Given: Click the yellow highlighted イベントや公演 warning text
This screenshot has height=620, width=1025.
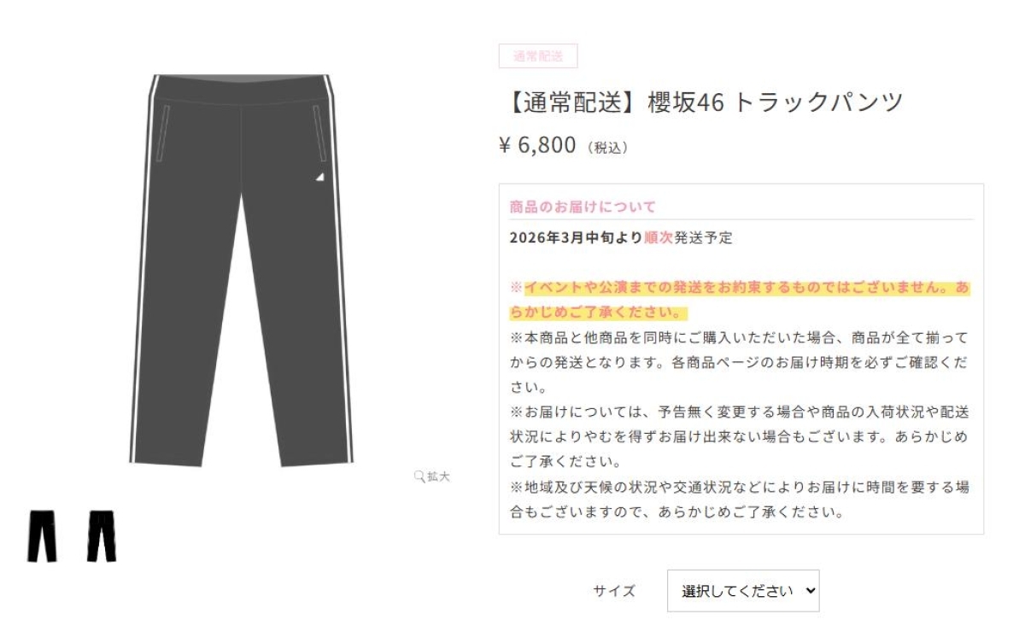Looking at the screenshot, I should pos(740,299).
